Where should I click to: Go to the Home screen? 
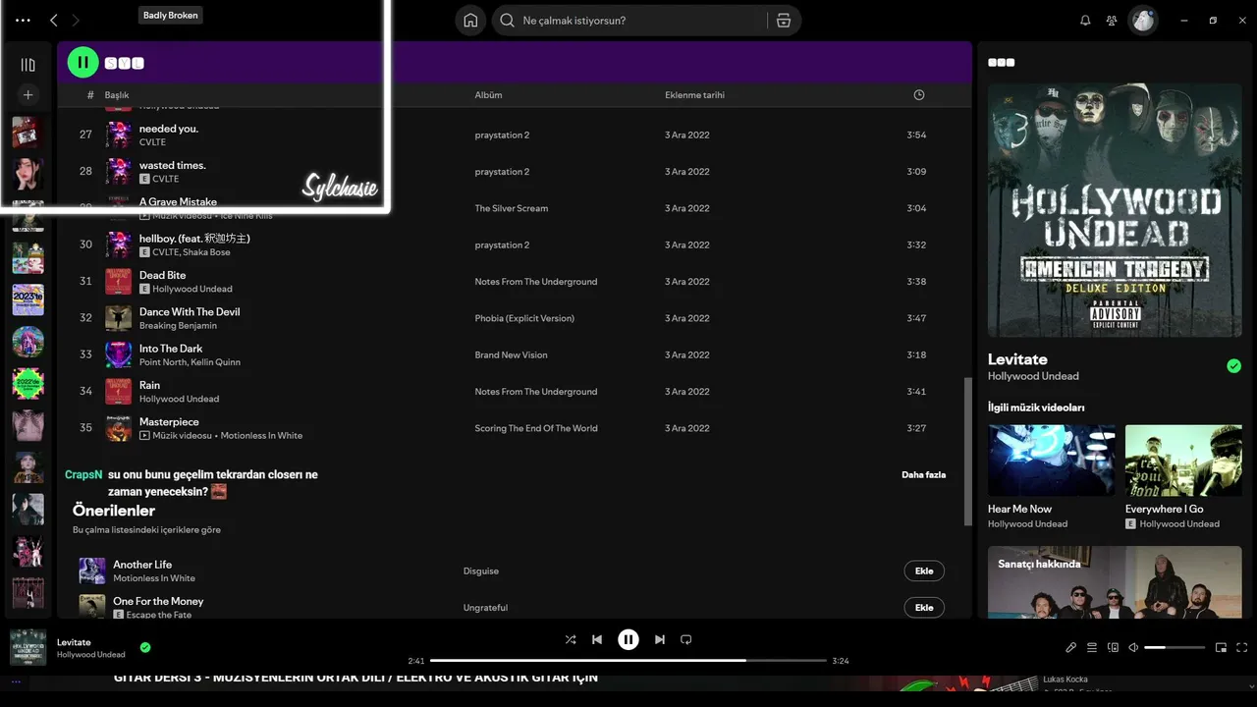(470, 21)
